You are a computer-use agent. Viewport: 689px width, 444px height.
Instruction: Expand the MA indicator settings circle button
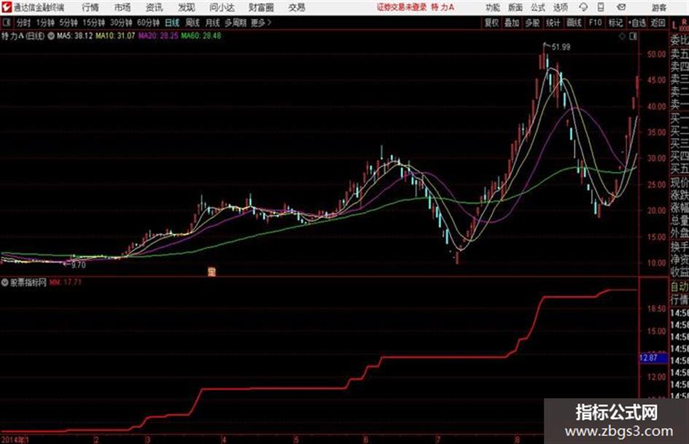51,36
